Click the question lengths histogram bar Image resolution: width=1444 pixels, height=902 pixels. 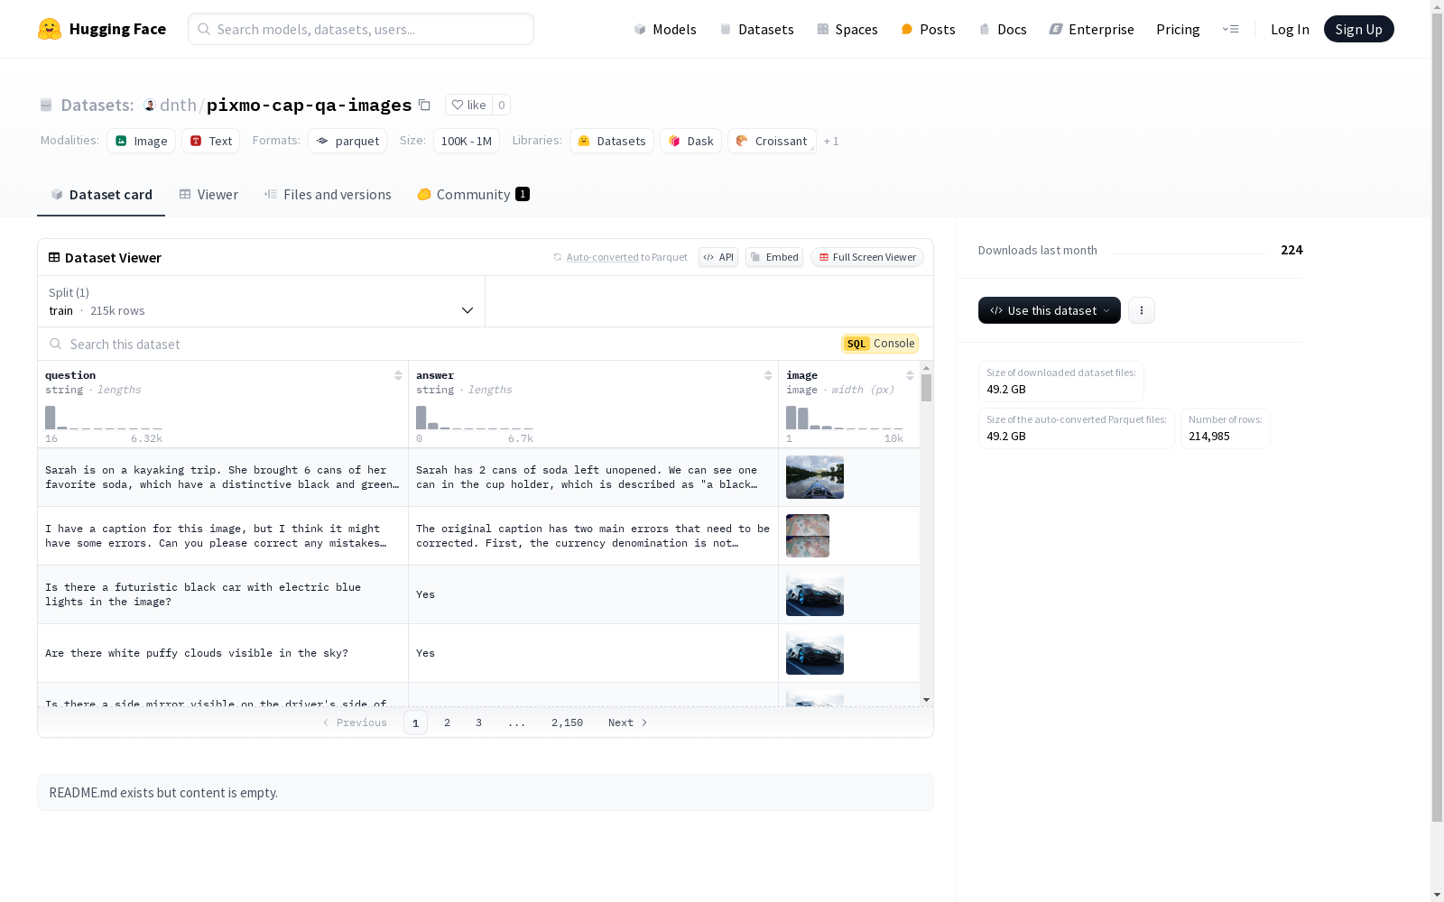[x=51, y=418]
